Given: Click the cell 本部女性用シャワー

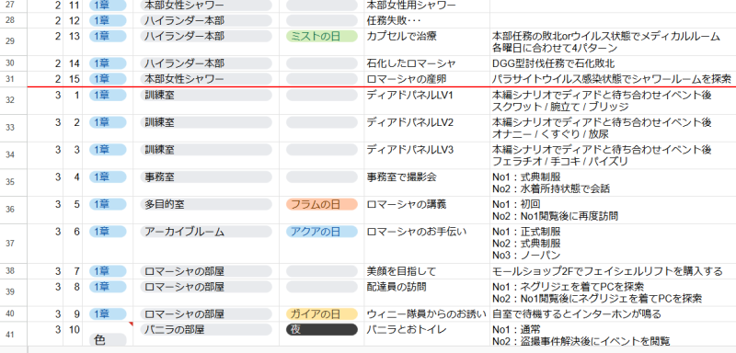Looking at the screenshot, I should (x=426, y=6).
